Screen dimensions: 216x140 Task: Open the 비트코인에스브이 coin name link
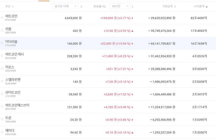pos(17,105)
